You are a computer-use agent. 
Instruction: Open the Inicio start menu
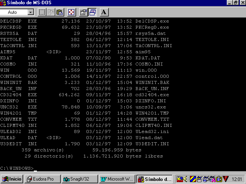click(x=12, y=179)
